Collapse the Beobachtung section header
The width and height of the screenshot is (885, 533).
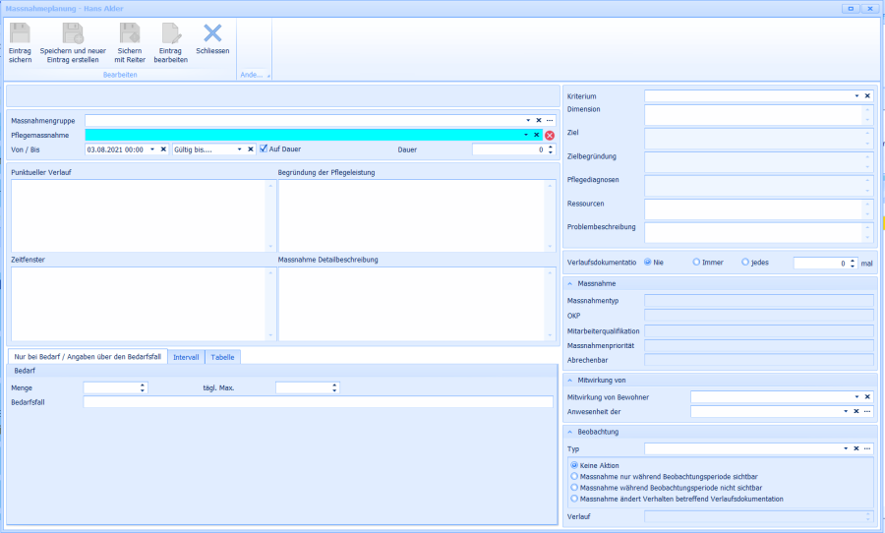[570, 431]
